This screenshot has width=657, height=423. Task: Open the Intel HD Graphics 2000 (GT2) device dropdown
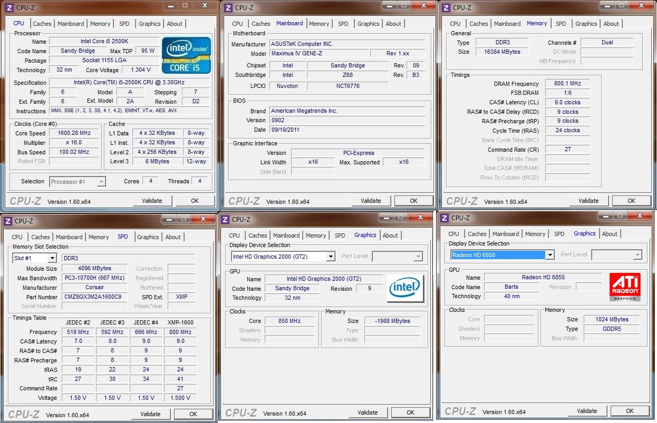(x=330, y=257)
